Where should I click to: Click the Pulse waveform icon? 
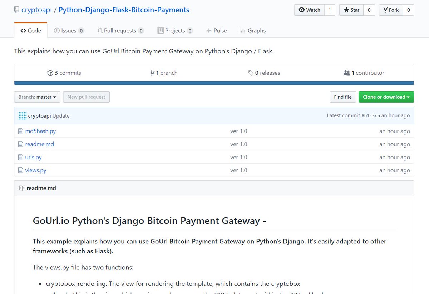209,31
